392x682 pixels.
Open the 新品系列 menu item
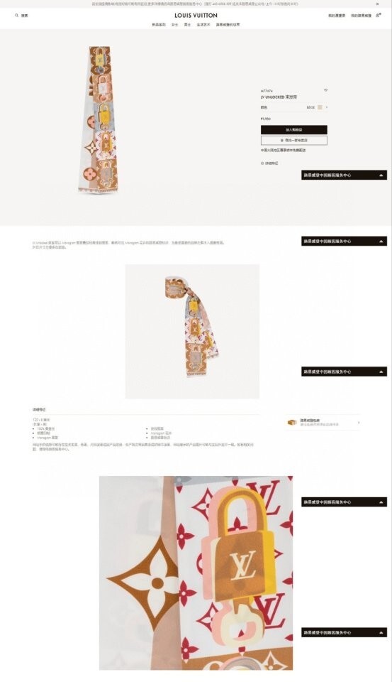[x=159, y=25]
